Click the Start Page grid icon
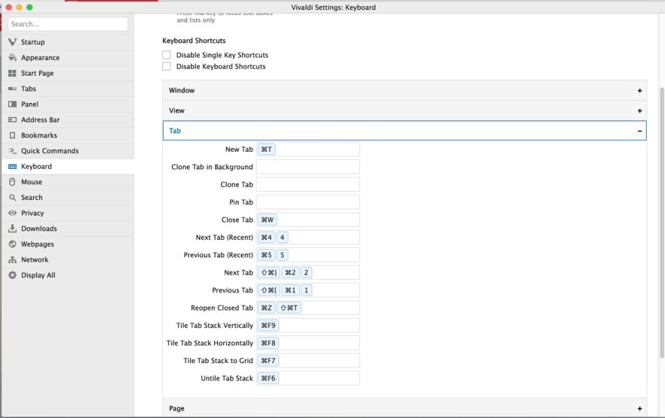Image resolution: width=665 pixels, height=418 pixels. click(12, 73)
